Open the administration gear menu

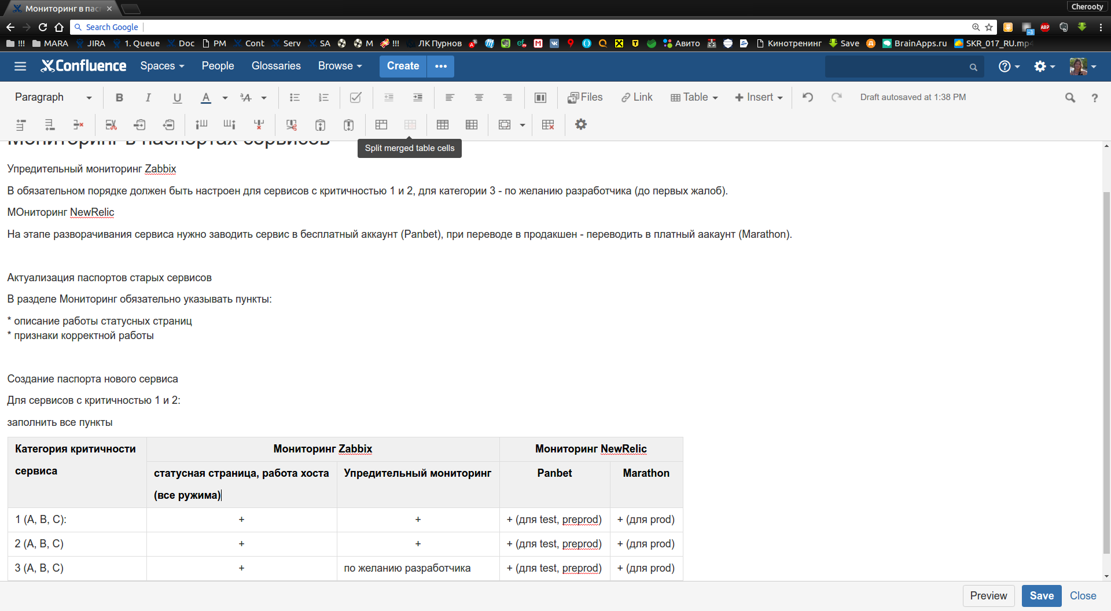point(1044,67)
